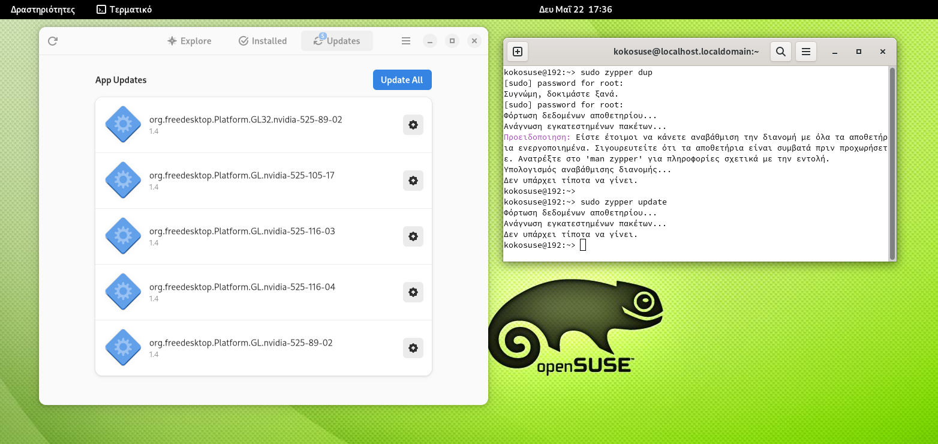938x444 pixels.
Task: Click the GL.nvidia-525-116-04 package icon
Action: (x=123, y=292)
